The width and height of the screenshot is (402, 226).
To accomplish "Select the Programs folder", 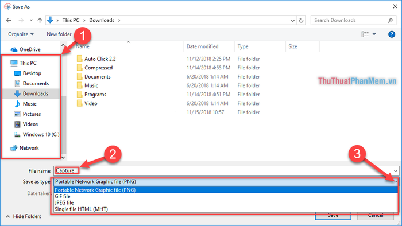I will click(95, 95).
